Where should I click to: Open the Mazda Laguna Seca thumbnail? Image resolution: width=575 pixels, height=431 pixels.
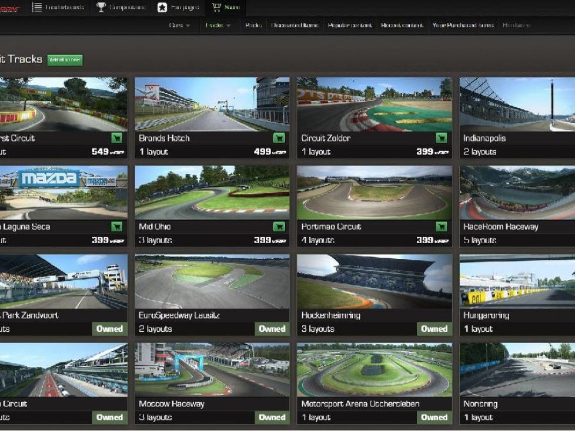pos(64,193)
